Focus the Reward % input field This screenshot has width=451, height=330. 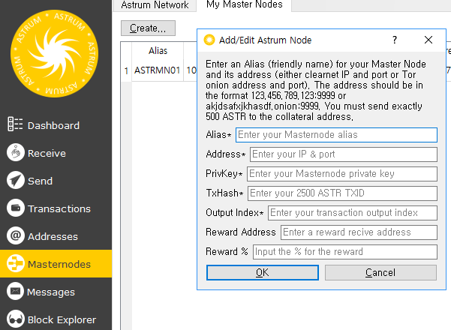(345, 252)
